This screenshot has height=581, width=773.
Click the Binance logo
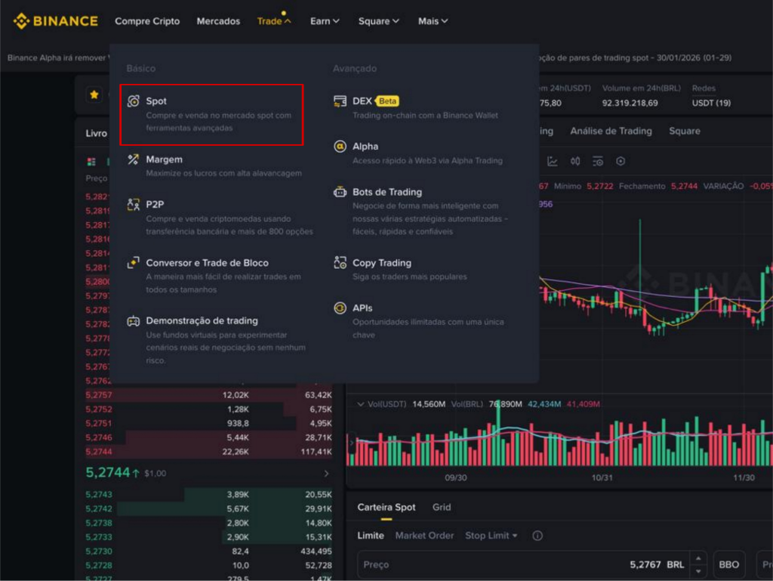click(55, 21)
